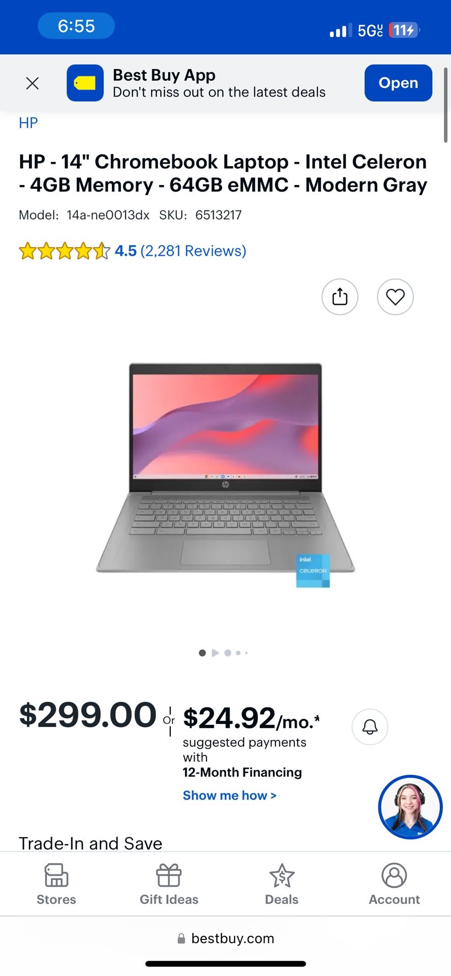
Task: Tap the bestbuy.com address bar
Action: click(225, 938)
